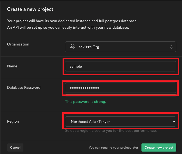Click the "Database Password" field label
The image size is (182, 154).
[x=24, y=87]
